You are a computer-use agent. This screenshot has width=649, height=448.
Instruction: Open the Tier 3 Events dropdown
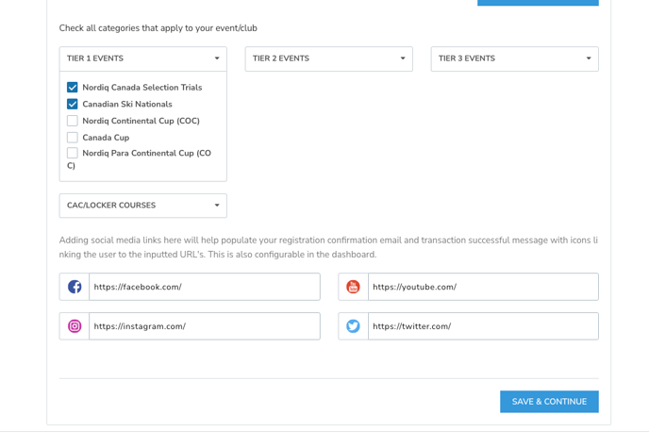(514, 58)
